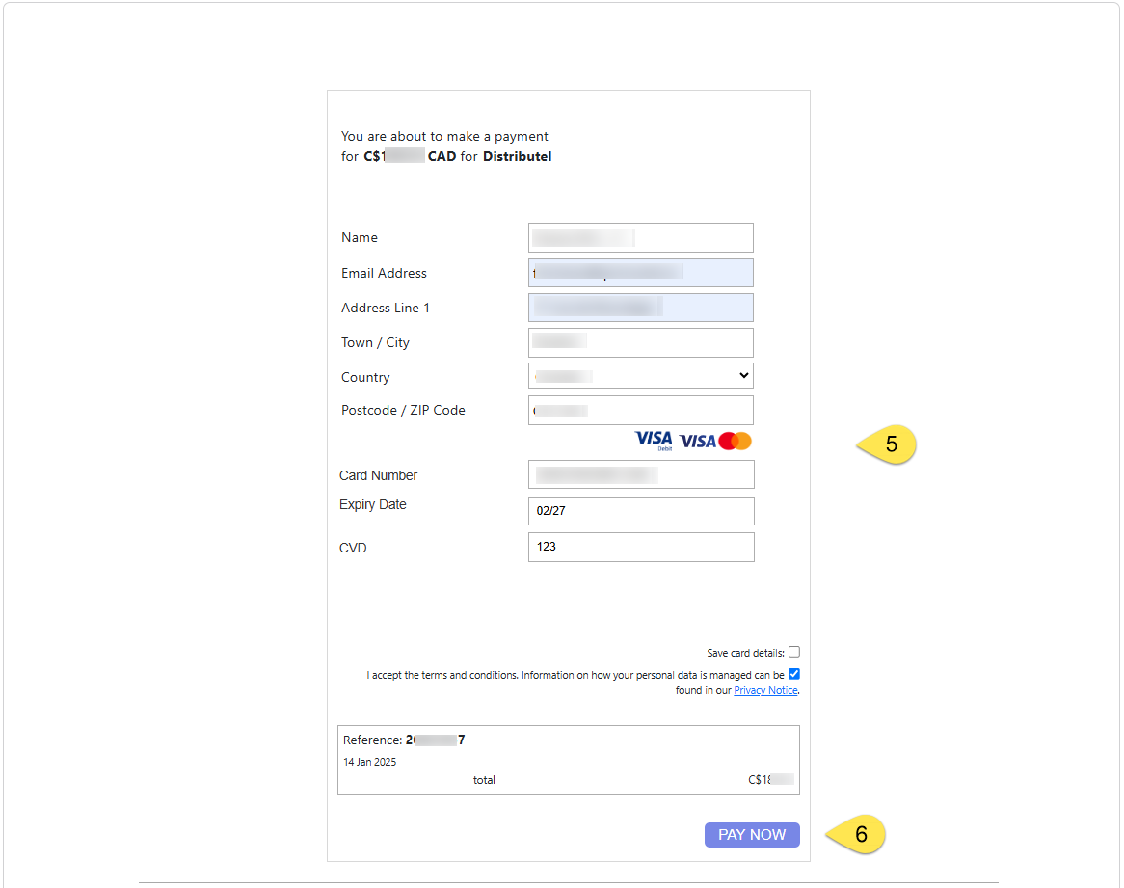Select the CVD field containing 123
This screenshot has height=888, width=1124.
click(640, 547)
